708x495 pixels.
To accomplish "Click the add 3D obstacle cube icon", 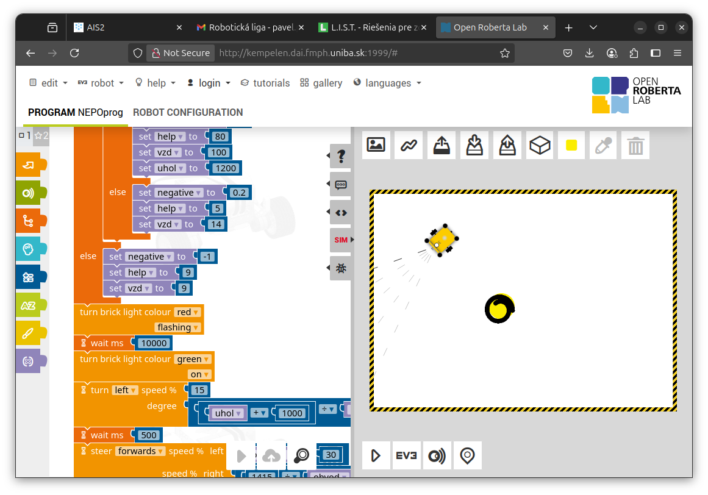I will click(x=540, y=145).
